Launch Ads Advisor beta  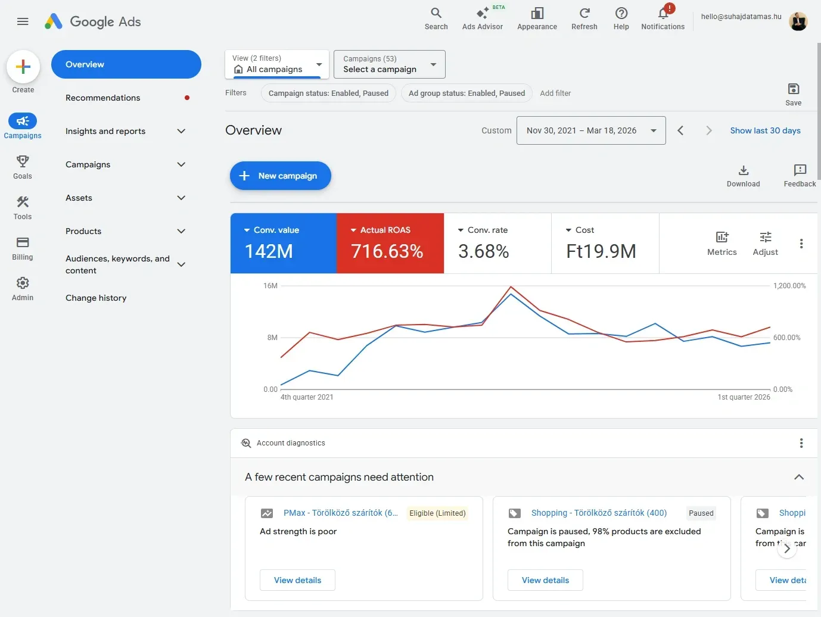tap(483, 19)
